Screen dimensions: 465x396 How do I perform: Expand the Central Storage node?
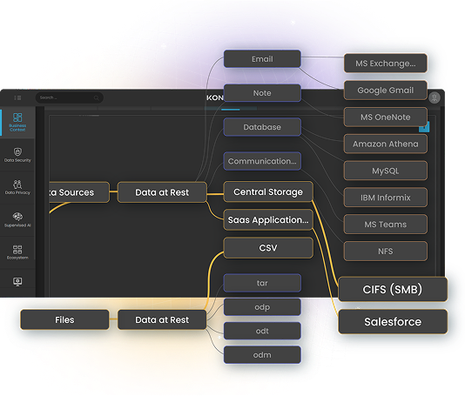tap(268, 191)
